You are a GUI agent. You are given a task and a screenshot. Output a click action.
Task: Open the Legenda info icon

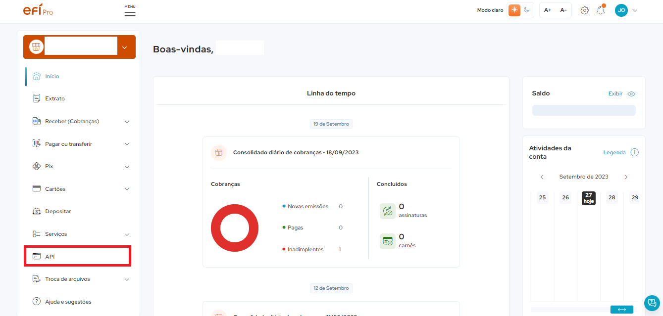click(x=634, y=152)
